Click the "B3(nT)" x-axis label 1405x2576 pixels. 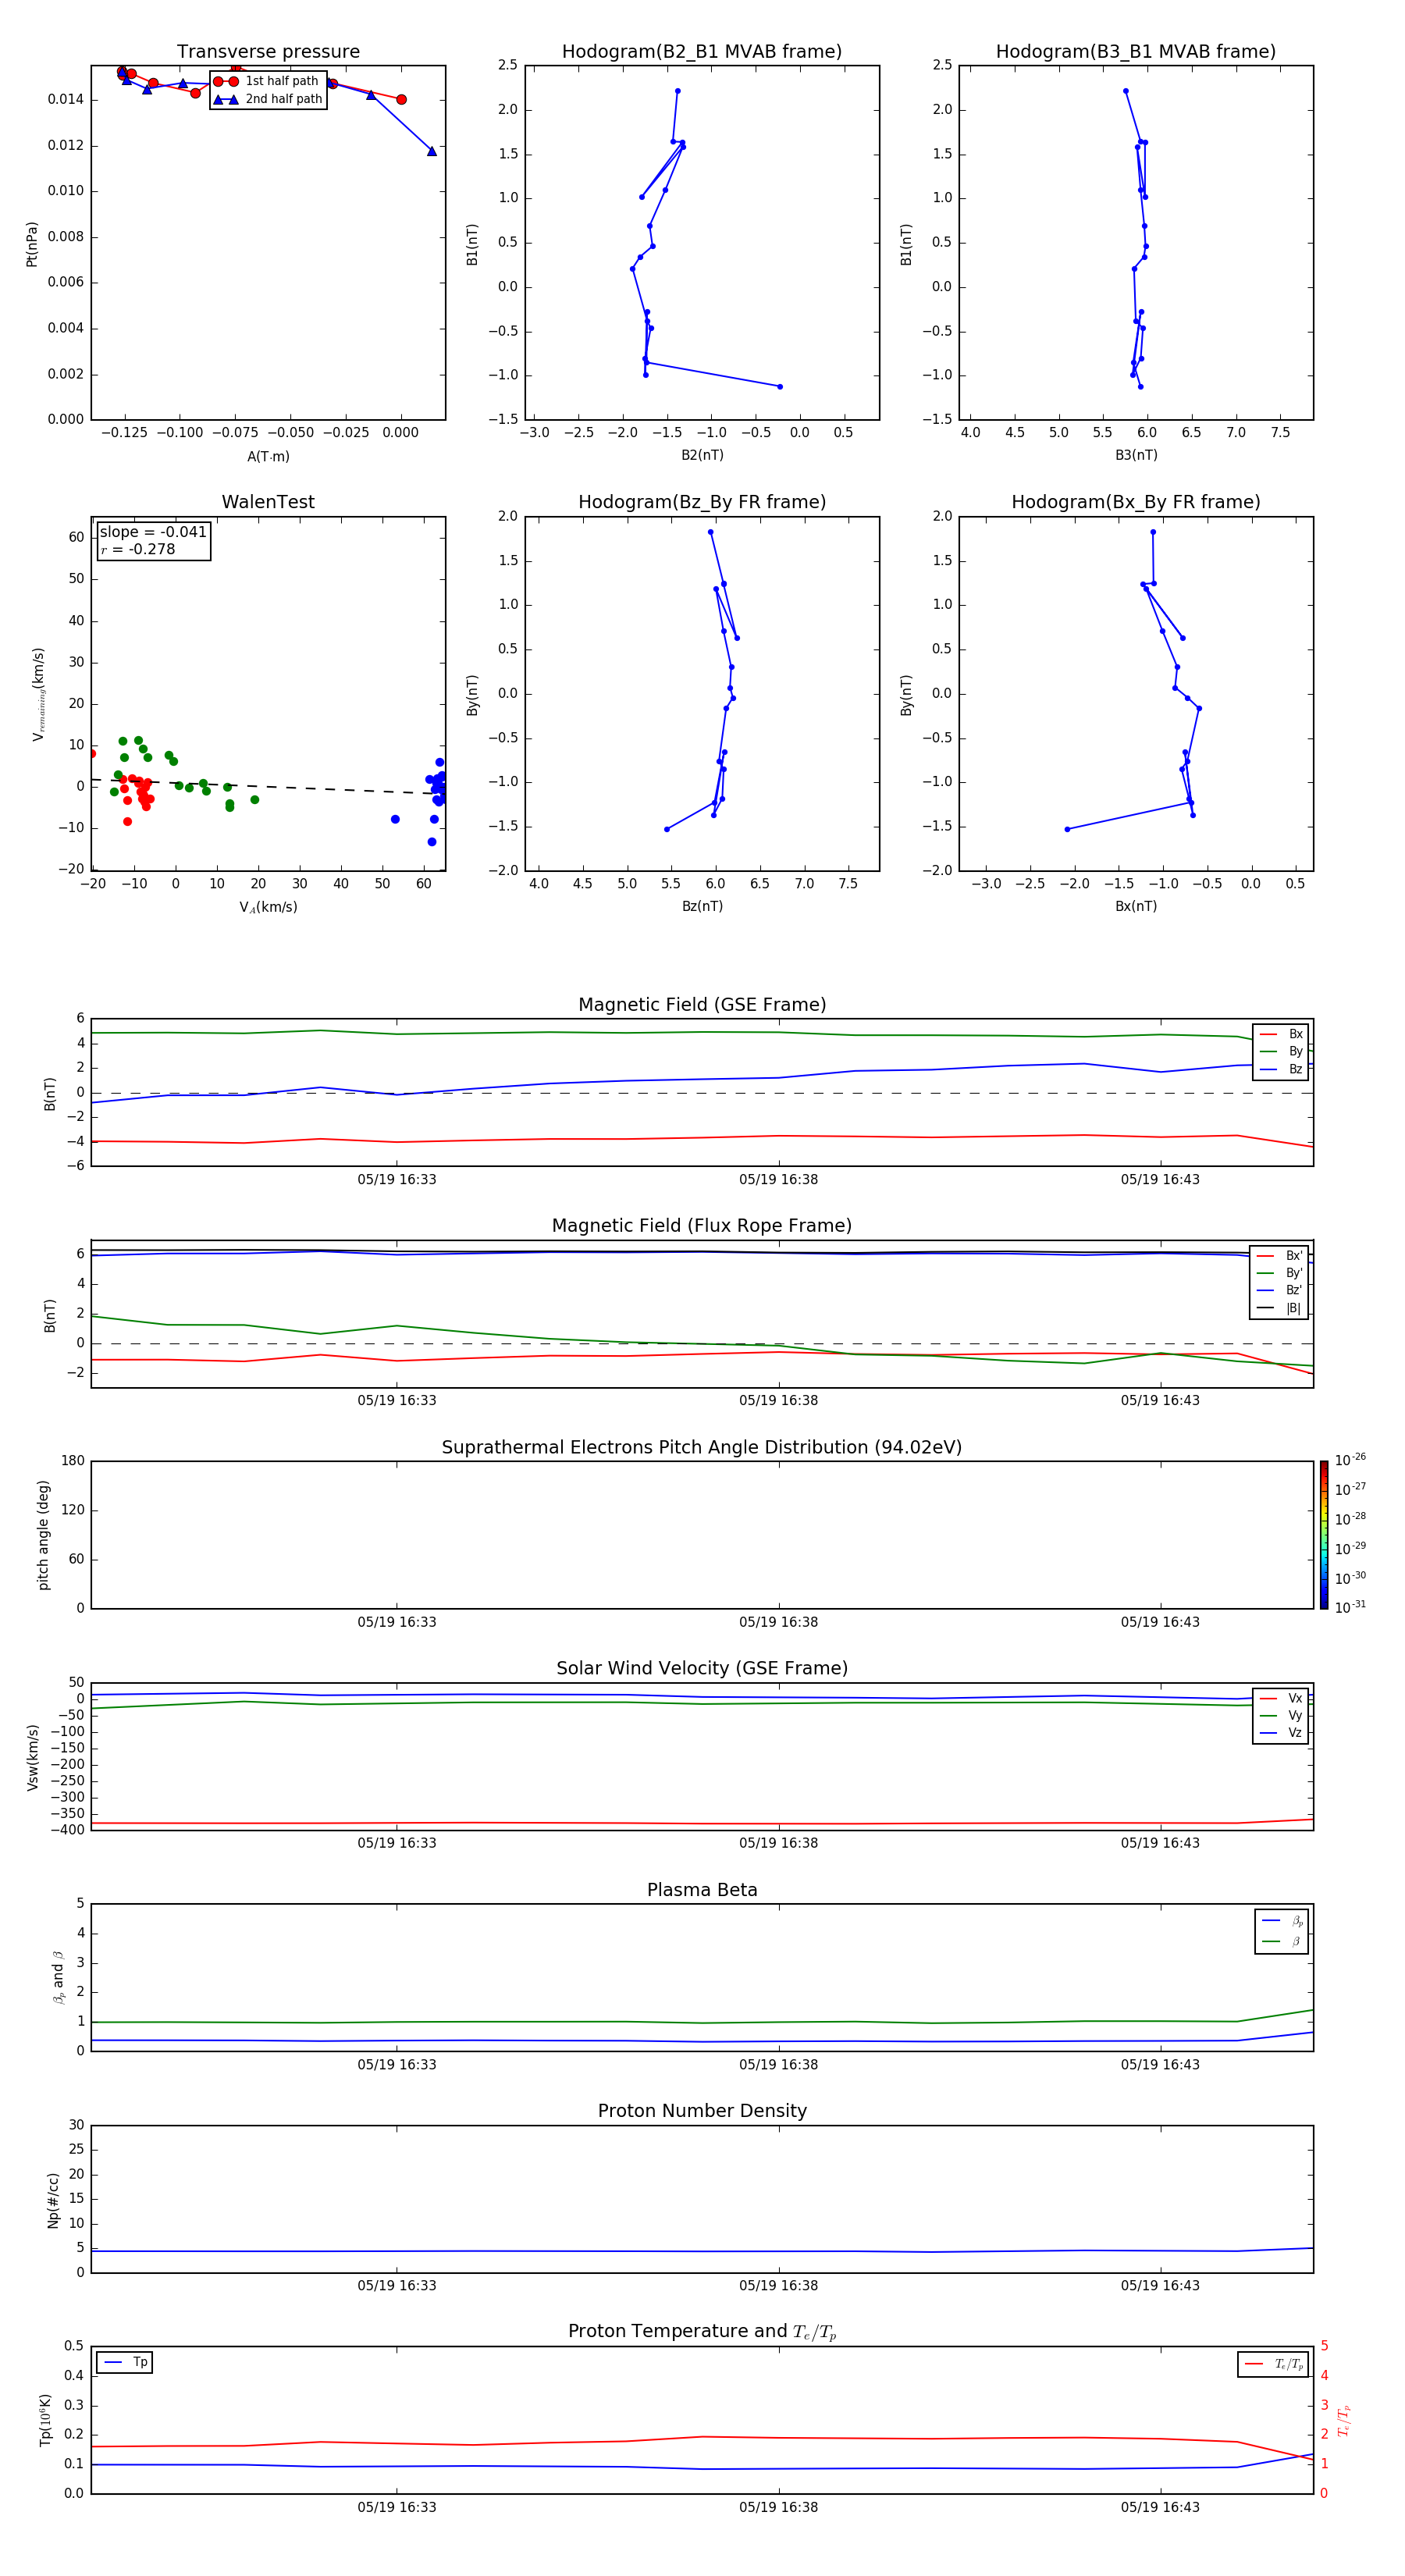click(1136, 455)
